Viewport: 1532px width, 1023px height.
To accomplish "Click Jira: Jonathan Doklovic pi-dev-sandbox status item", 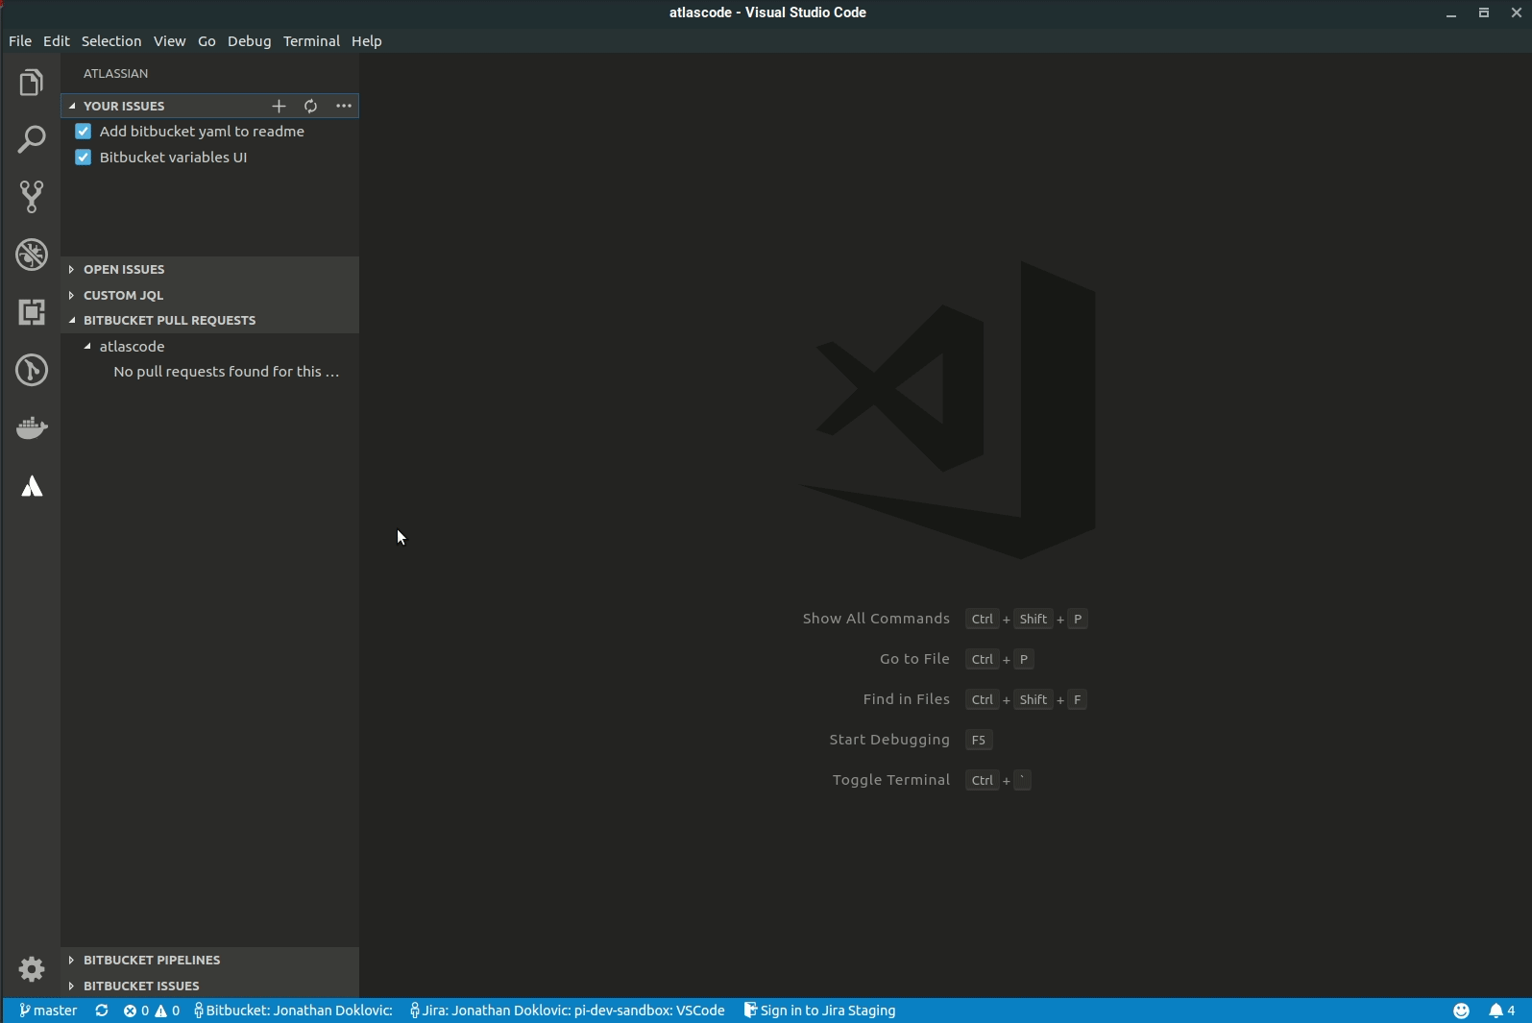I will [567, 1011].
